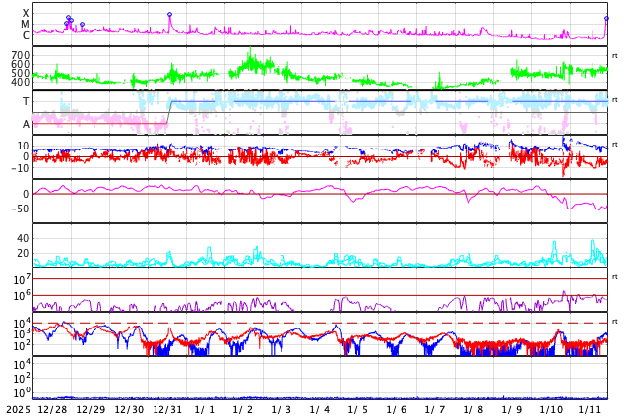Select the 1/ 1 date label

click(205, 409)
